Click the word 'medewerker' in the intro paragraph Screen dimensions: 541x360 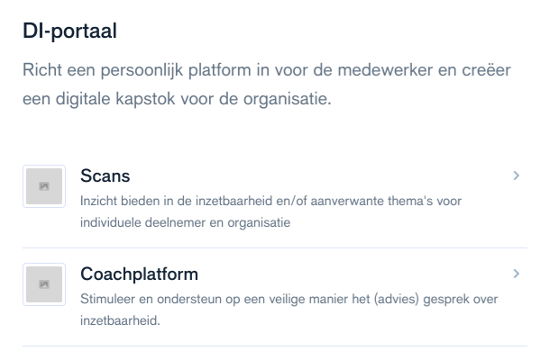385,70
